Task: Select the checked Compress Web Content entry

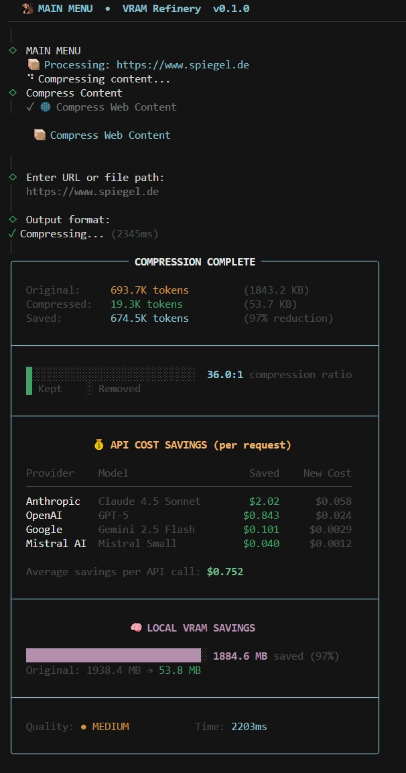Action: click(x=101, y=107)
